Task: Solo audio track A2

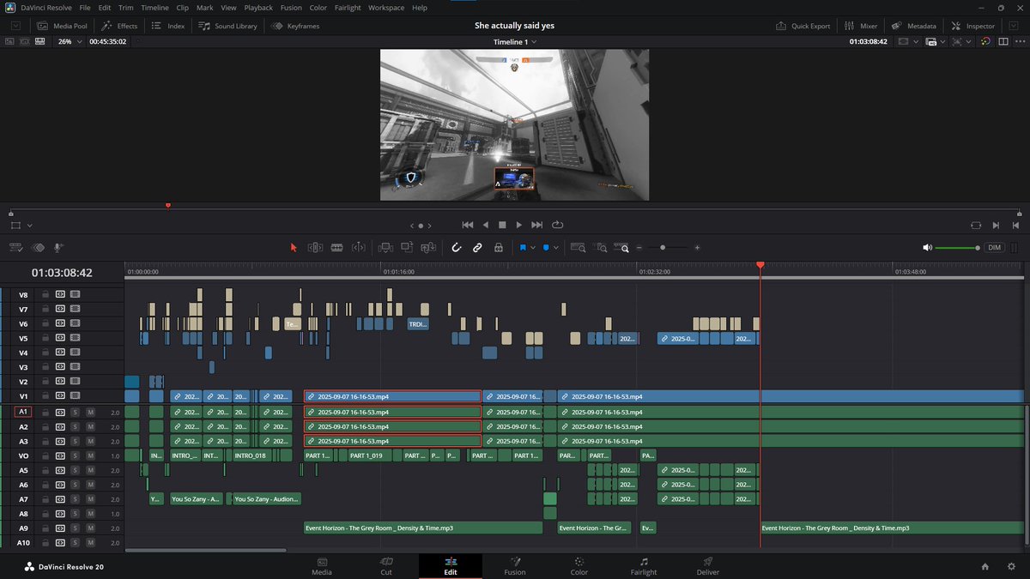Action: tap(75, 427)
